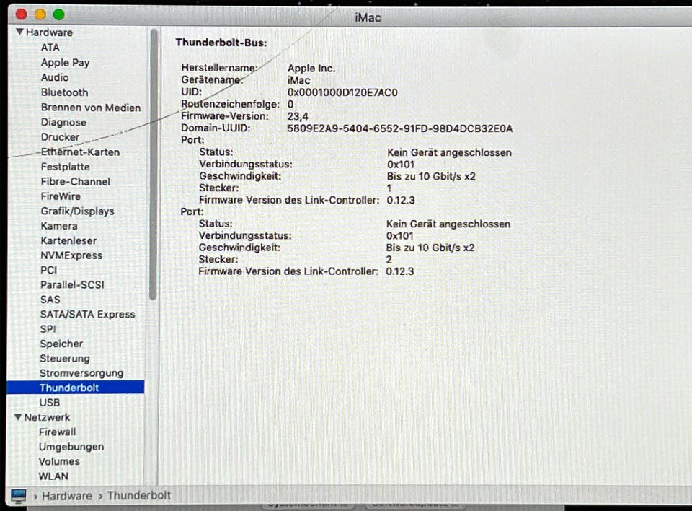The image size is (692, 511).
Task: Select ATA in the sidebar
Action: coord(50,48)
